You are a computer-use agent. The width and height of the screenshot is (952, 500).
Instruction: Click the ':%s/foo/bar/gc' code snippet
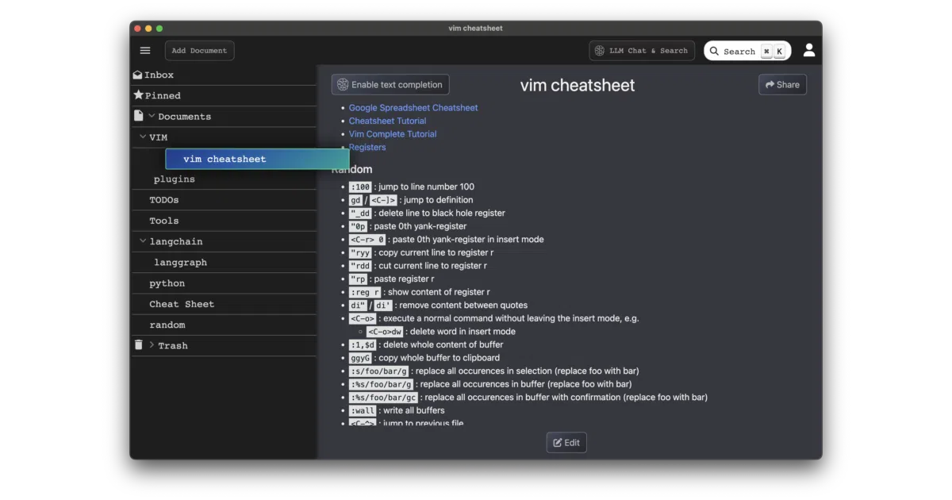click(383, 398)
